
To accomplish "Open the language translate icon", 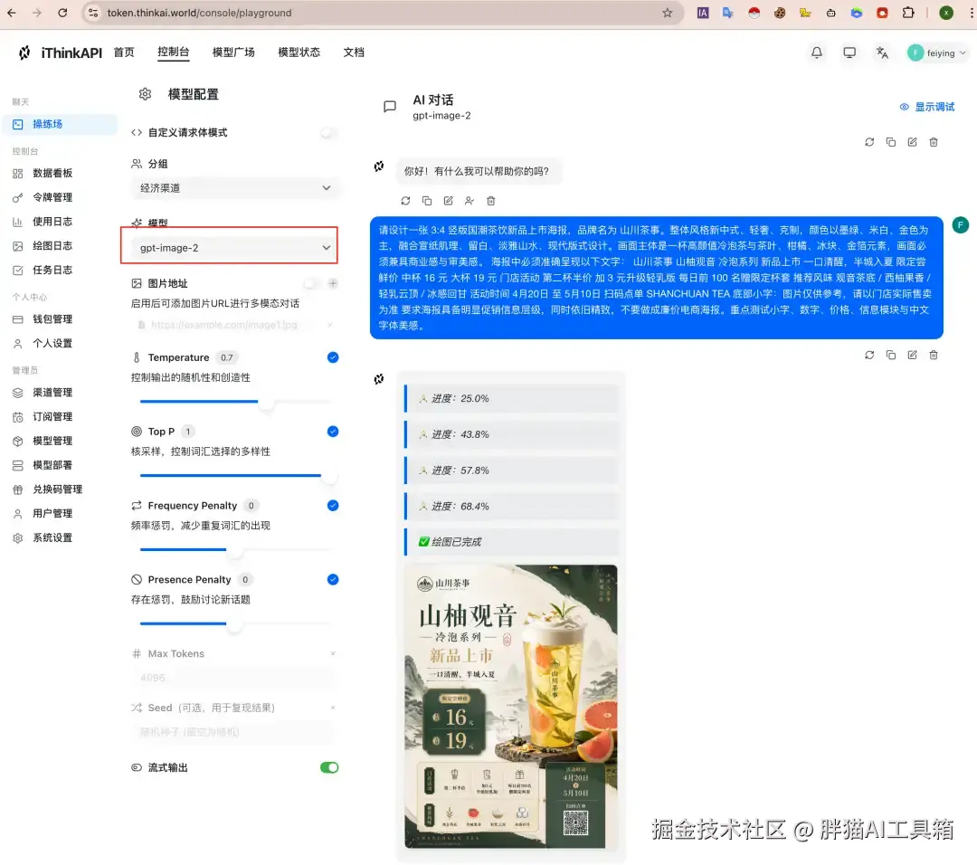I will tap(882, 53).
